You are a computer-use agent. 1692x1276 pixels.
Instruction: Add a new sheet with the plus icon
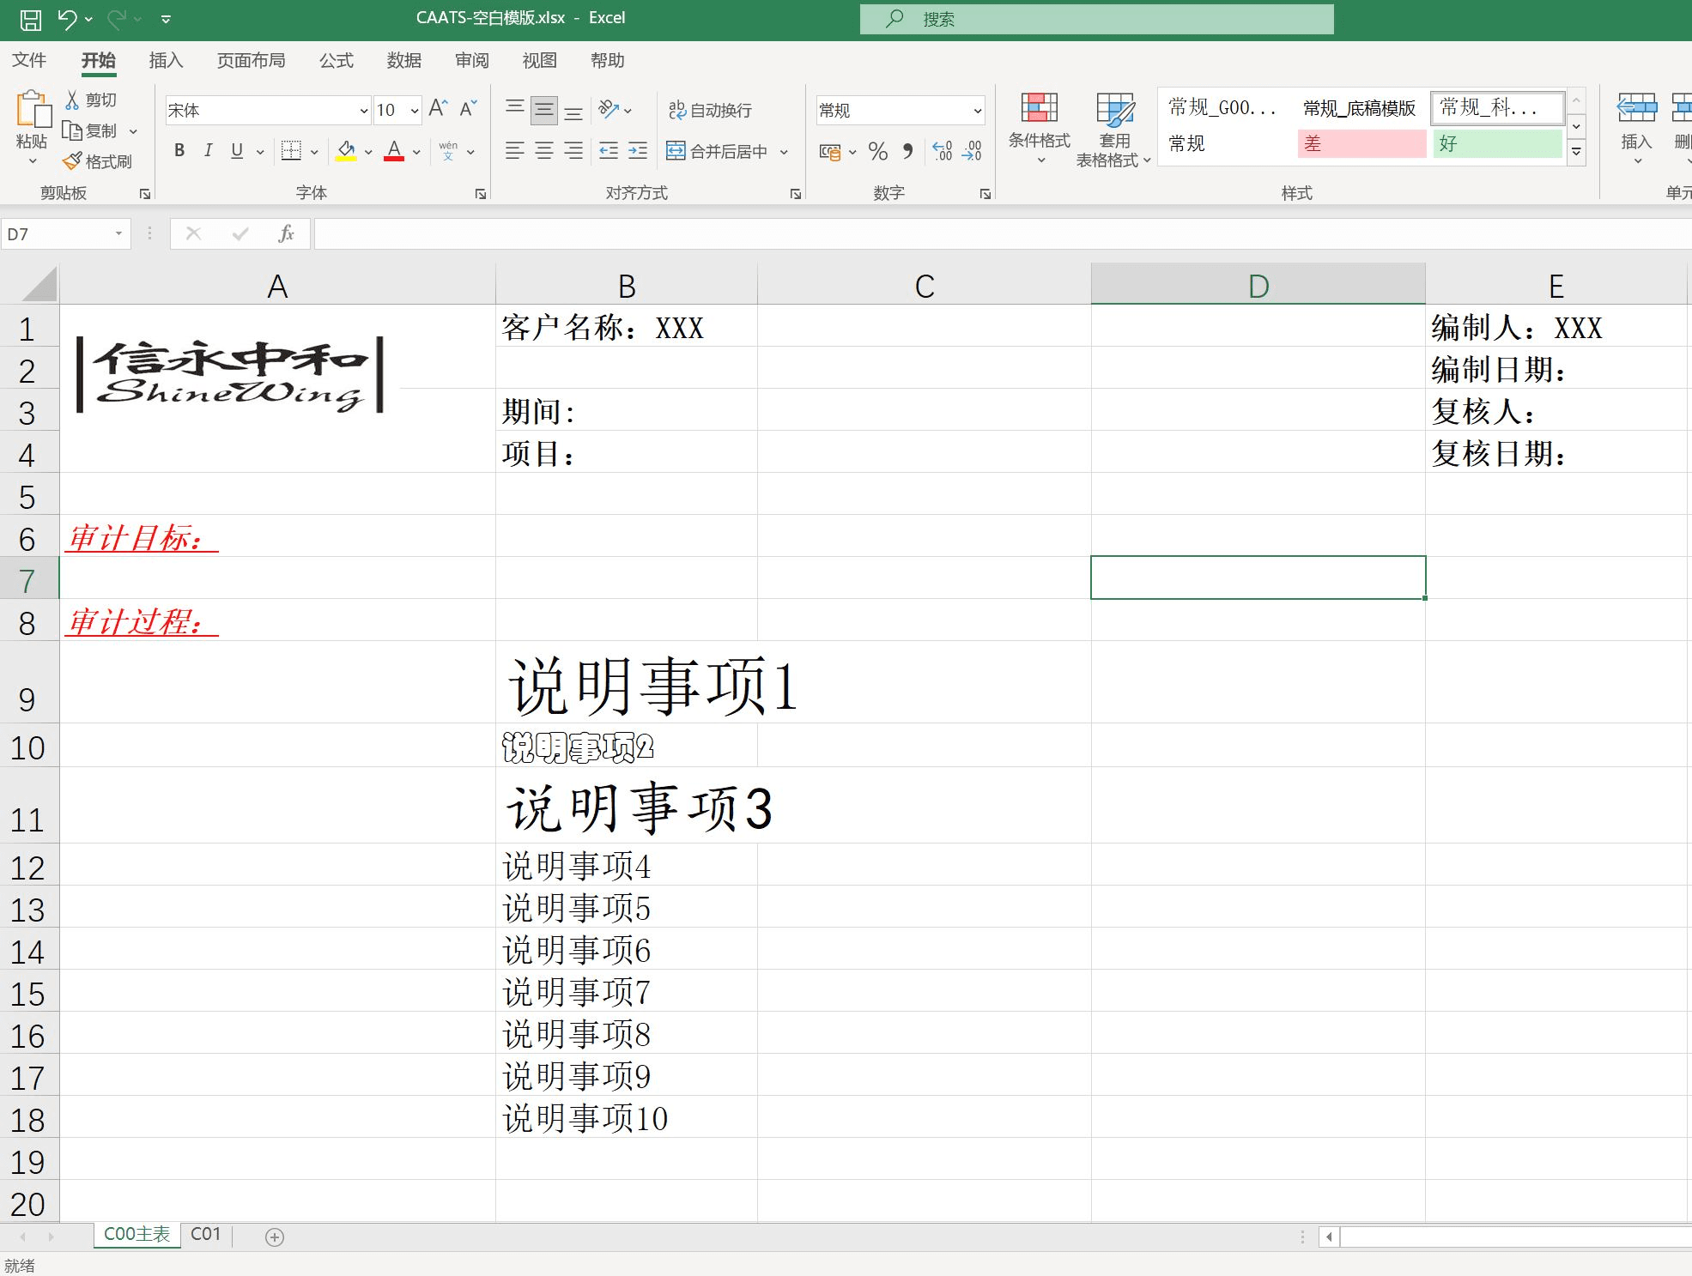click(x=275, y=1237)
